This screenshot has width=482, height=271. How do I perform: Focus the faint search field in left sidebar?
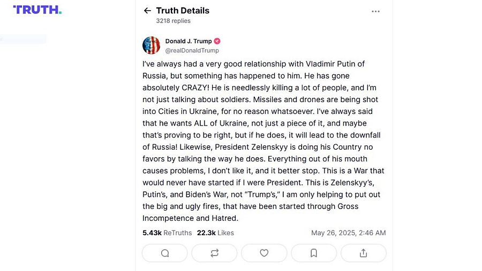click(24, 39)
